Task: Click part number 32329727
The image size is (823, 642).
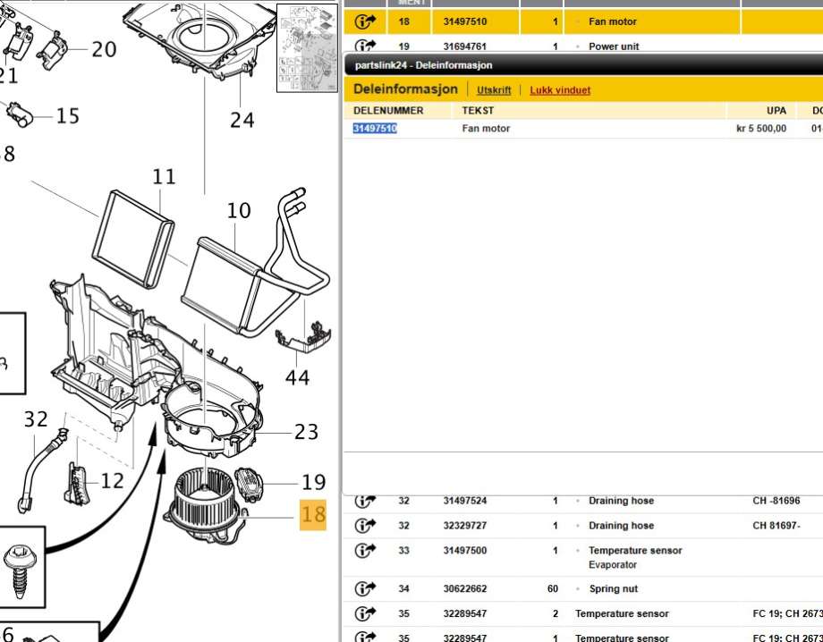Action: [464, 526]
